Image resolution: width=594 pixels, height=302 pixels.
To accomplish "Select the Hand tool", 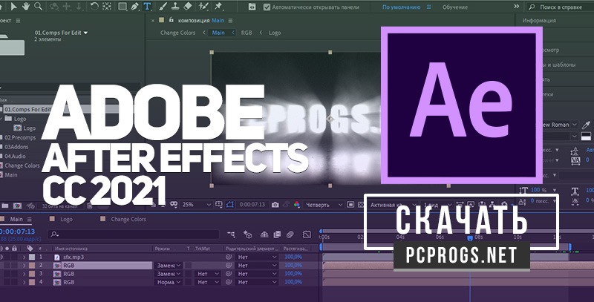I will coord(26,6).
